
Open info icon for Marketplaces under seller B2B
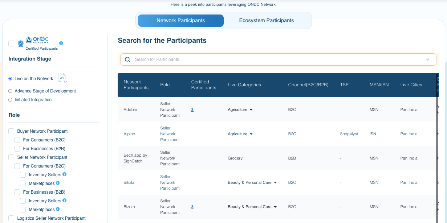pos(58,209)
